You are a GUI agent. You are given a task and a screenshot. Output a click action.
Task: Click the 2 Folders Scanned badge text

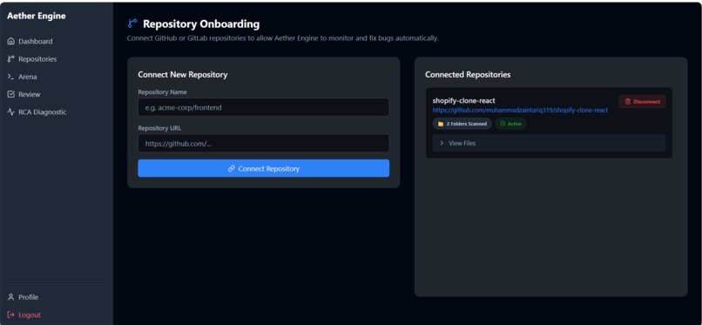[467, 124]
